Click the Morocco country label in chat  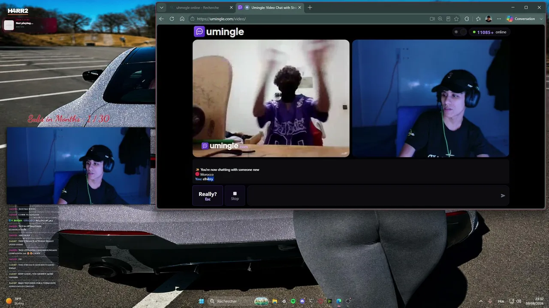[x=207, y=175]
